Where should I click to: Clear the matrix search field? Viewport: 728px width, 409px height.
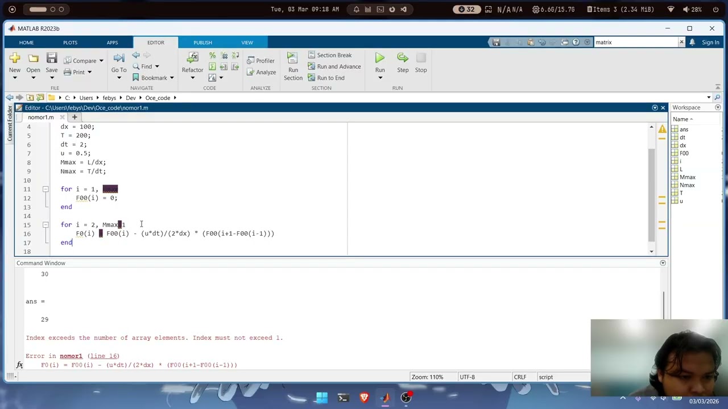681,42
